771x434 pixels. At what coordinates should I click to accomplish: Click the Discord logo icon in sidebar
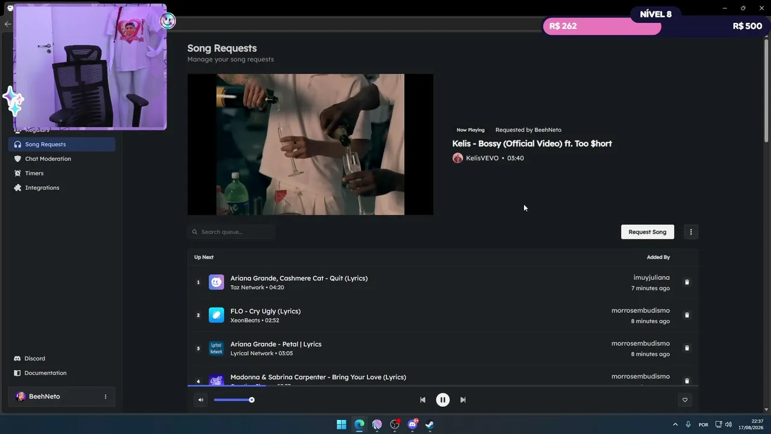click(x=17, y=359)
